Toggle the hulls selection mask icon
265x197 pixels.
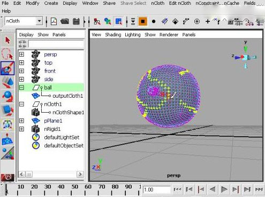(186, 21)
